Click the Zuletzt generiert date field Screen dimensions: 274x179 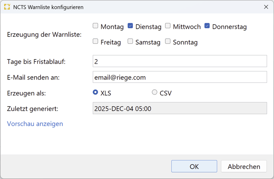pos(180,109)
